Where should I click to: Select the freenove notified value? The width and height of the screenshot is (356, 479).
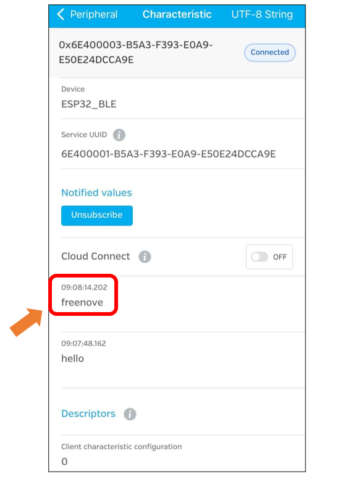pyautogui.click(x=82, y=302)
